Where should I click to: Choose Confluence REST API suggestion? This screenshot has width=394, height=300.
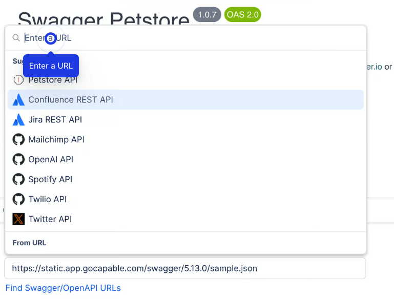71,100
